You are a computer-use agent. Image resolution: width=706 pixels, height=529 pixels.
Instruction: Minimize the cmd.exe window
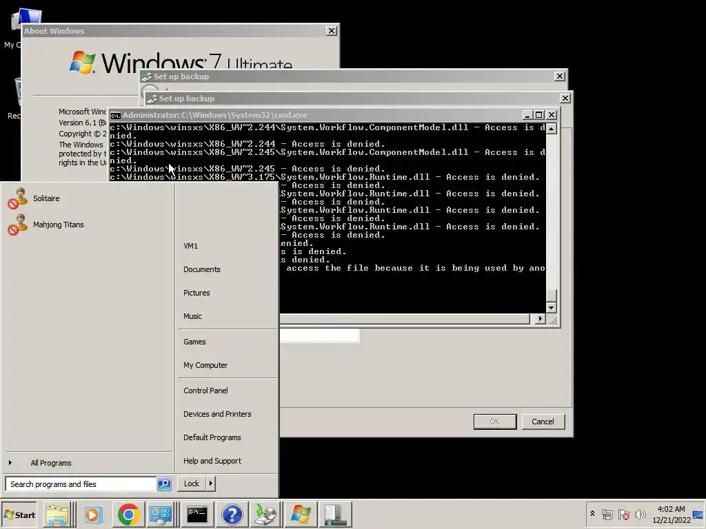pos(527,115)
